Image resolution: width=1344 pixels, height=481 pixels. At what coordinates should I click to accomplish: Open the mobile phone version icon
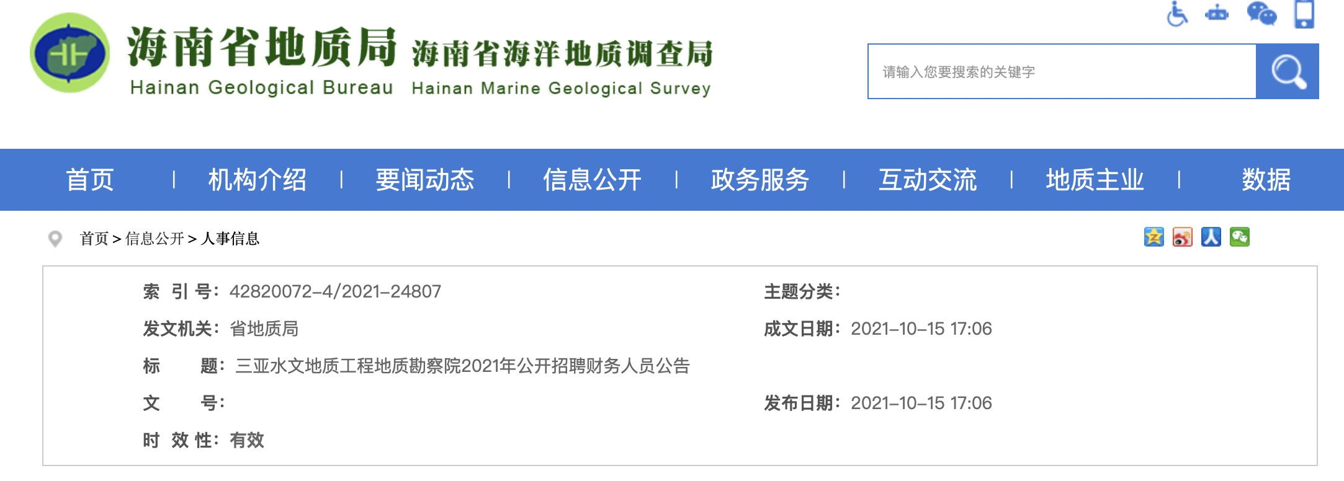pyautogui.click(x=1304, y=14)
